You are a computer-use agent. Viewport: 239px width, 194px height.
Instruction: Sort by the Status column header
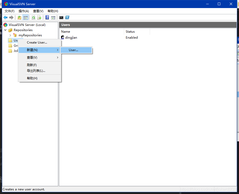tap(137, 32)
